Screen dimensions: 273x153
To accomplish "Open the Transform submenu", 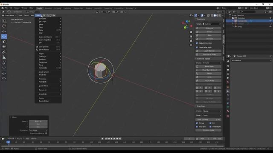I will tap(48, 19).
